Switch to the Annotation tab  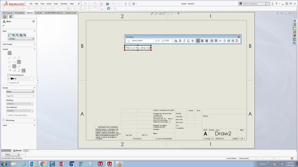pos(20,13)
